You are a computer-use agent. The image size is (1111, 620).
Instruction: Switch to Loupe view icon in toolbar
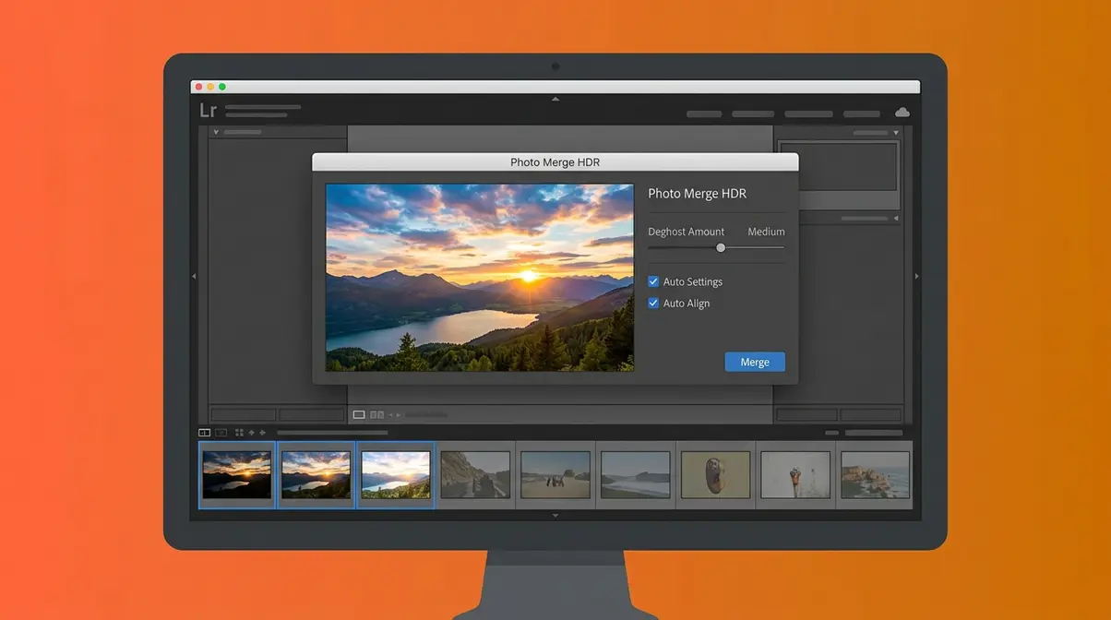click(x=359, y=415)
